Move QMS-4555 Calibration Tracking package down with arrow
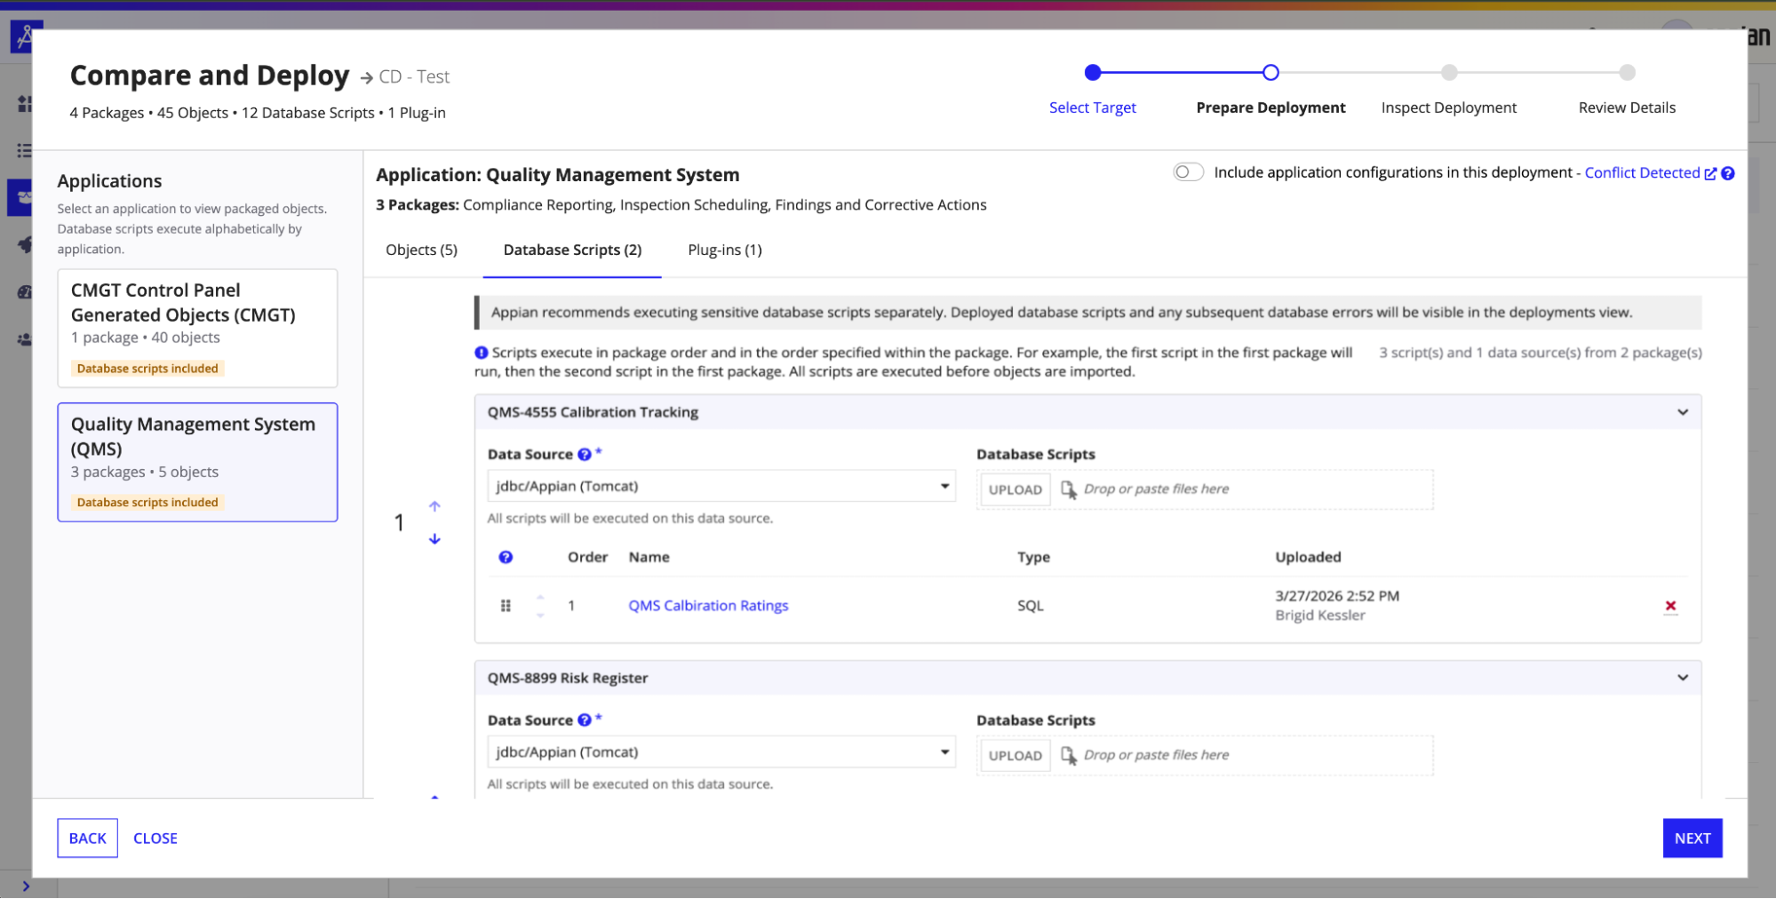 point(434,539)
